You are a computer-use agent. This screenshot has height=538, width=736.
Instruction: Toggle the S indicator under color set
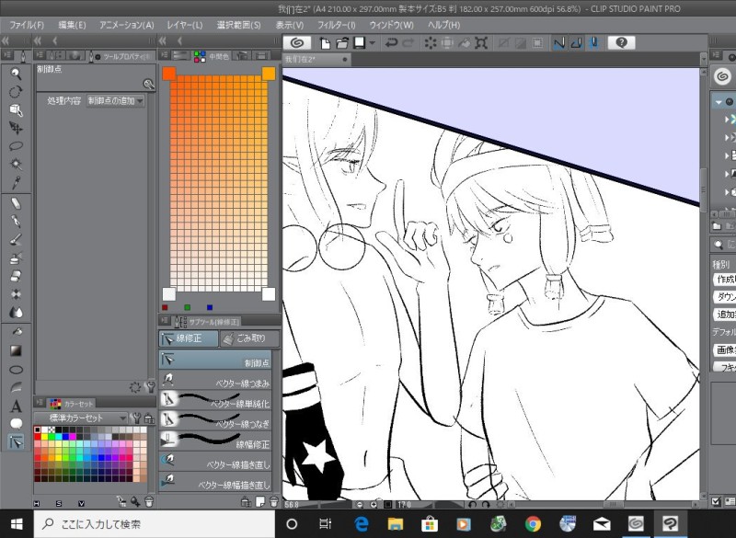[59, 503]
